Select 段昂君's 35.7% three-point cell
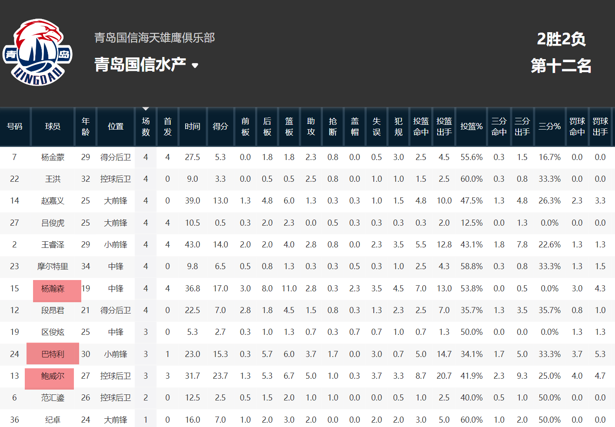 550,310
